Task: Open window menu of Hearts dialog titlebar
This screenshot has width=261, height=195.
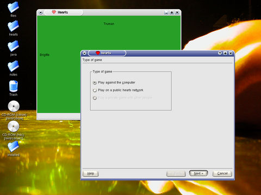Action: tap(84, 53)
